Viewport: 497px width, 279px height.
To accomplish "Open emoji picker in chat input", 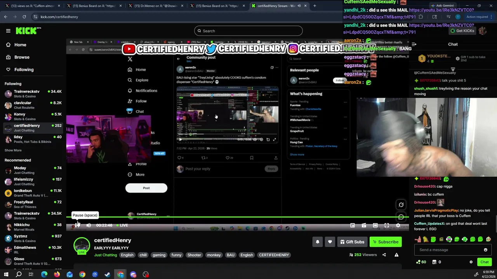I will [x=485, y=250].
